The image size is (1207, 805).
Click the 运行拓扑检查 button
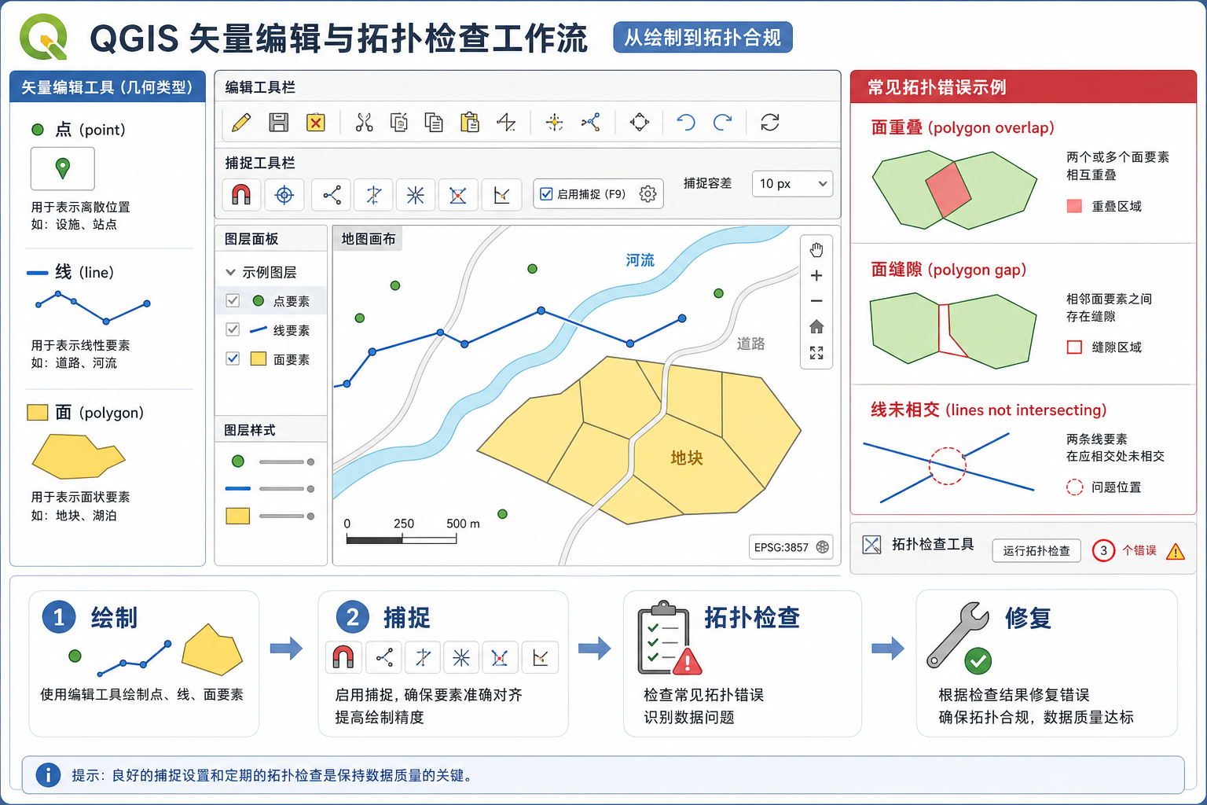(x=1036, y=551)
